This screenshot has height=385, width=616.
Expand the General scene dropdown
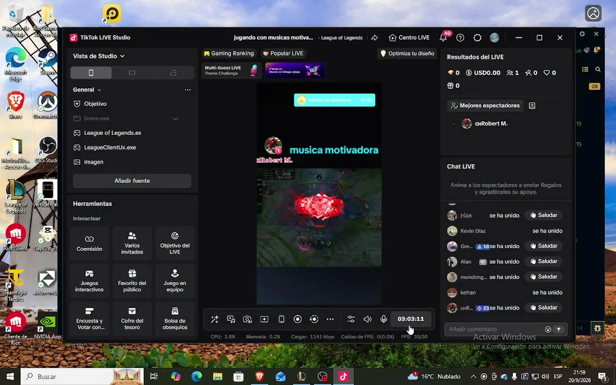[x=87, y=90]
